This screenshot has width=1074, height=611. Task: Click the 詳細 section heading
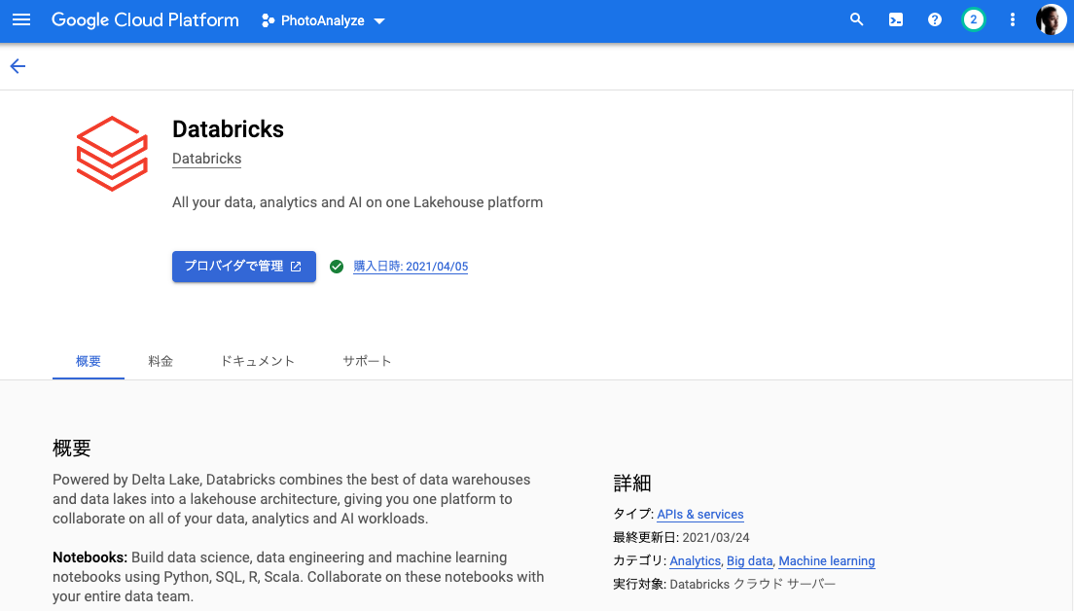tap(632, 484)
